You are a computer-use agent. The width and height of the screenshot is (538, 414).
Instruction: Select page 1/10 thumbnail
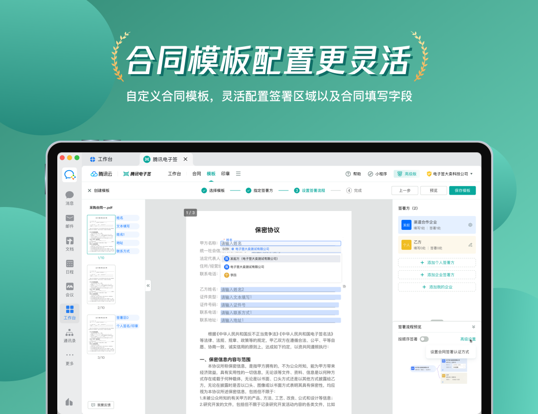101,234
